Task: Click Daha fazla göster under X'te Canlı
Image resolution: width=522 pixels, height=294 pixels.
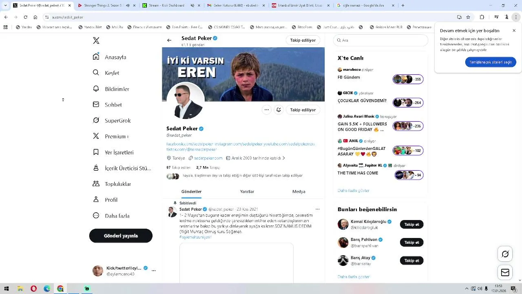Action: click(354, 191)
